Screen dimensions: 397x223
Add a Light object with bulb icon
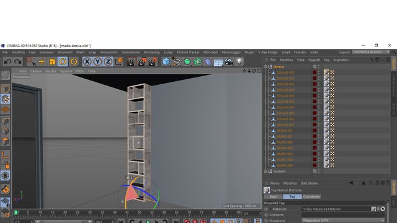tap(239, 61)
